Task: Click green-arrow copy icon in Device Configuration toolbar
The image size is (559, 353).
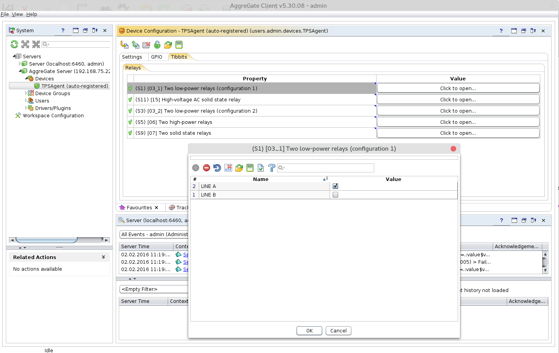Action: 135,45
